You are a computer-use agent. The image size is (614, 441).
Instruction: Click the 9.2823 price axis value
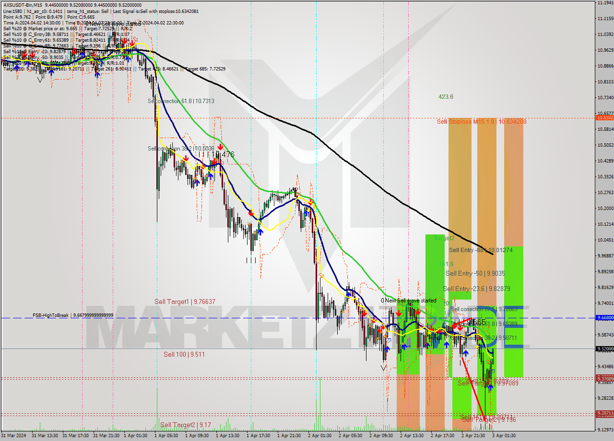pyautogui.click(x=605, y=398)
